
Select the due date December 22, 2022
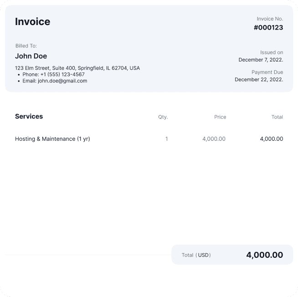coord(259,80)
